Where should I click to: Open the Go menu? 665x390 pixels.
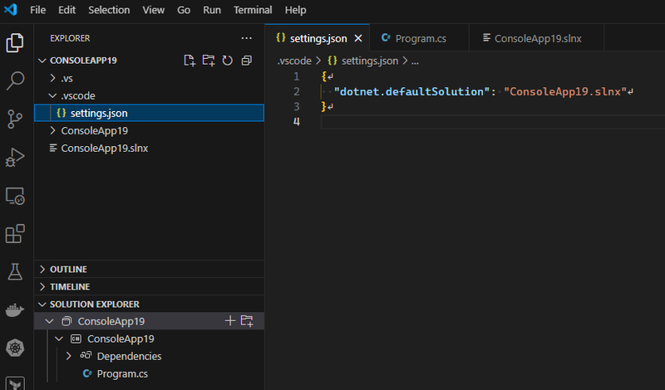pos(184,10)
